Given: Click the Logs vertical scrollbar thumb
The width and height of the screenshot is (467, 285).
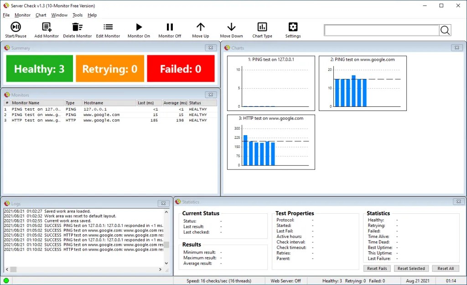Looking at the screenshot, I should (x=166, y=245).
